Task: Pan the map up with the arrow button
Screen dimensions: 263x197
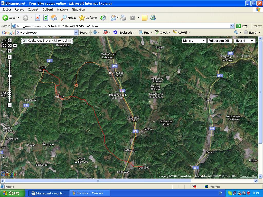Action: click(x=10, y=40)
